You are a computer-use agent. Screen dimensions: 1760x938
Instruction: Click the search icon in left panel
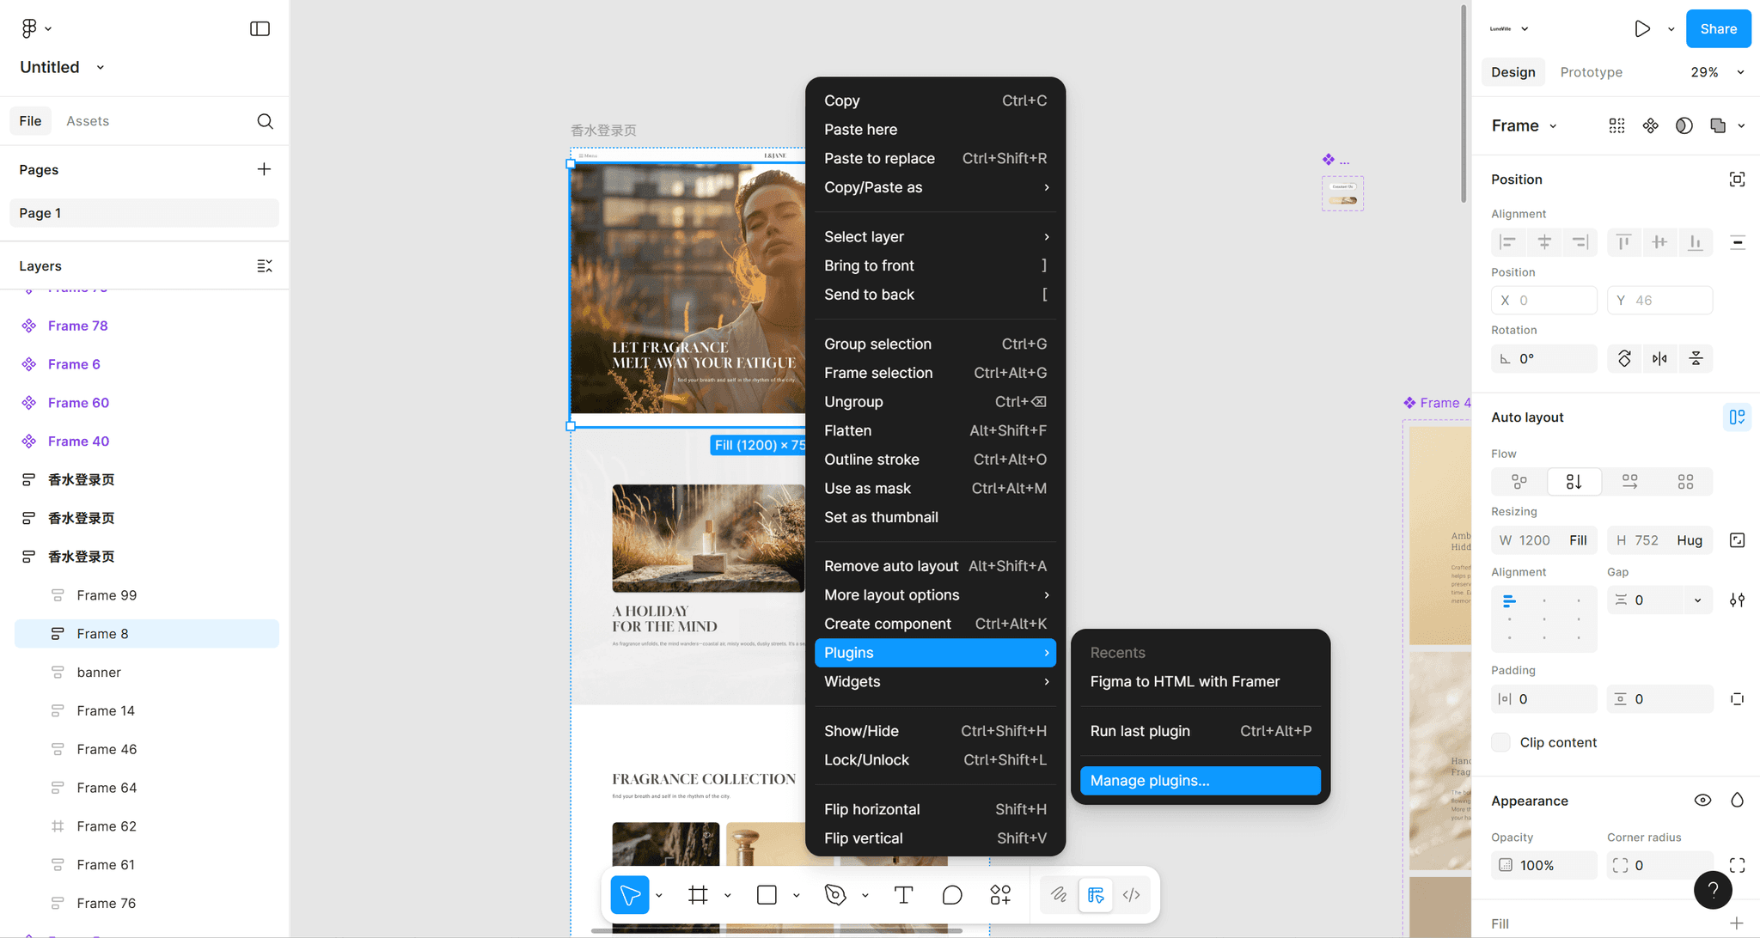click(265, 121)
